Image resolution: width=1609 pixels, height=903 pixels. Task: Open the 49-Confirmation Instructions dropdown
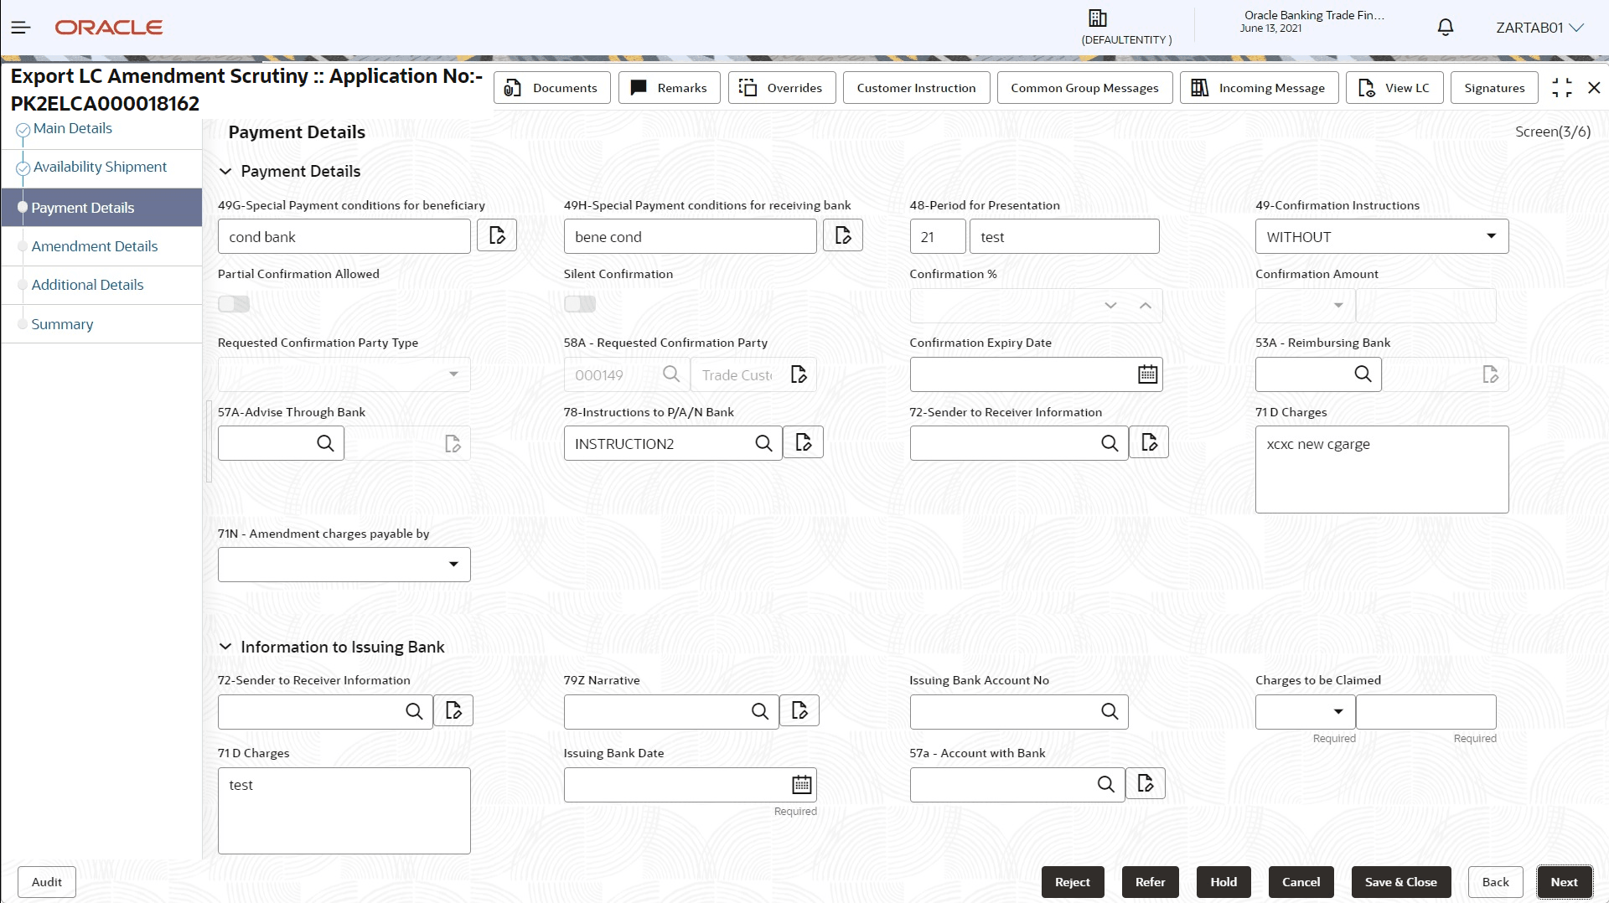pyautogui.click(x=1491, y=236)
